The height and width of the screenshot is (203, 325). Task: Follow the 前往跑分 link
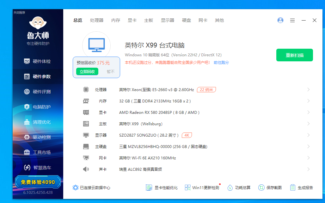pos(221,63)
